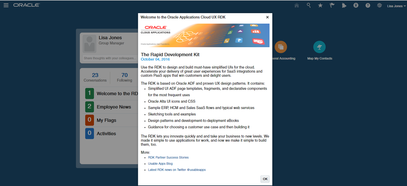Follow the Usable Apps Blog link
This screenshot has height=186, width=407.
pos(160,164)
